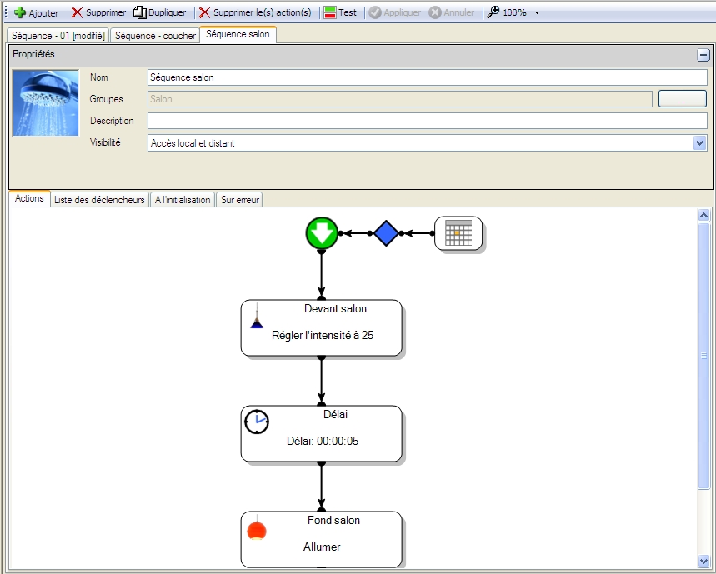Open the zoom 100% dropdown arrow
The image size is (716, 574).
[x=537, y=13]
